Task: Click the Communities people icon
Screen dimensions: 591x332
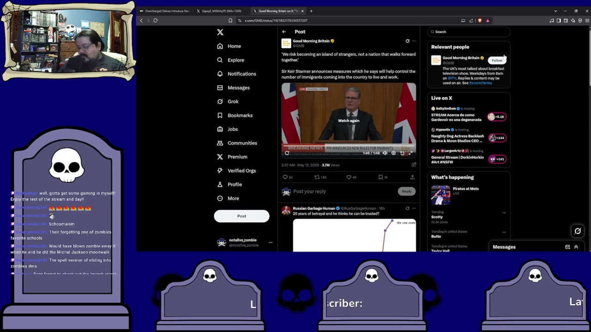Action: (x=220, y=143)
